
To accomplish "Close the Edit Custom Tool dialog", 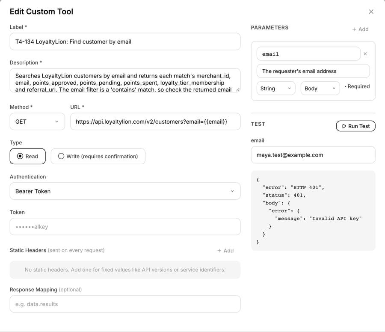I will tap(371, 12).
